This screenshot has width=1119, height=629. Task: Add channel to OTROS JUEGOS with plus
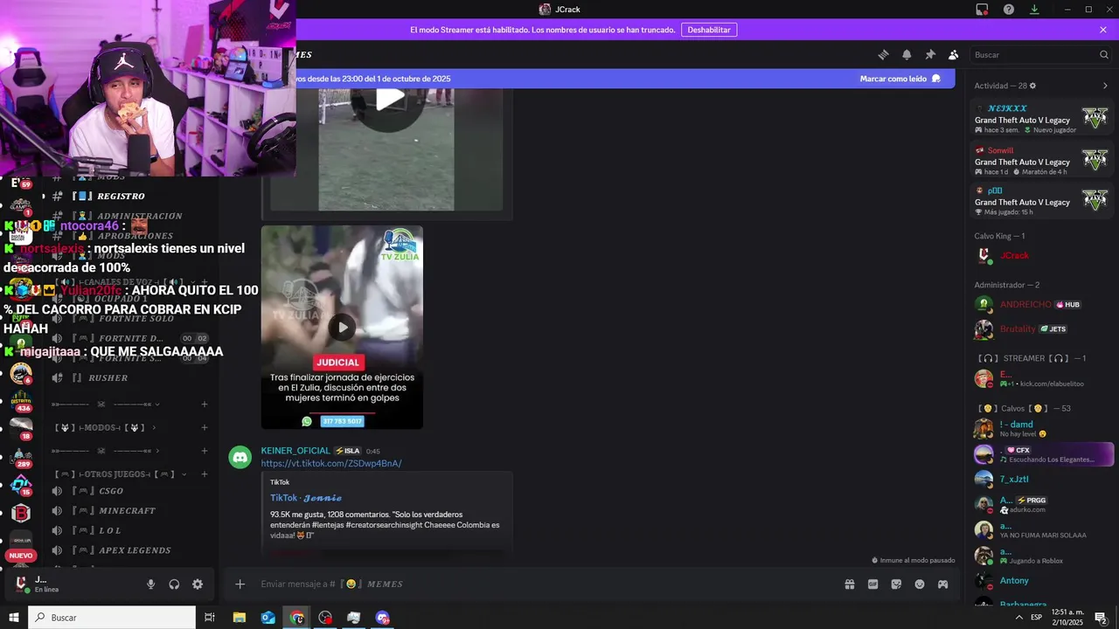[204, 473]
